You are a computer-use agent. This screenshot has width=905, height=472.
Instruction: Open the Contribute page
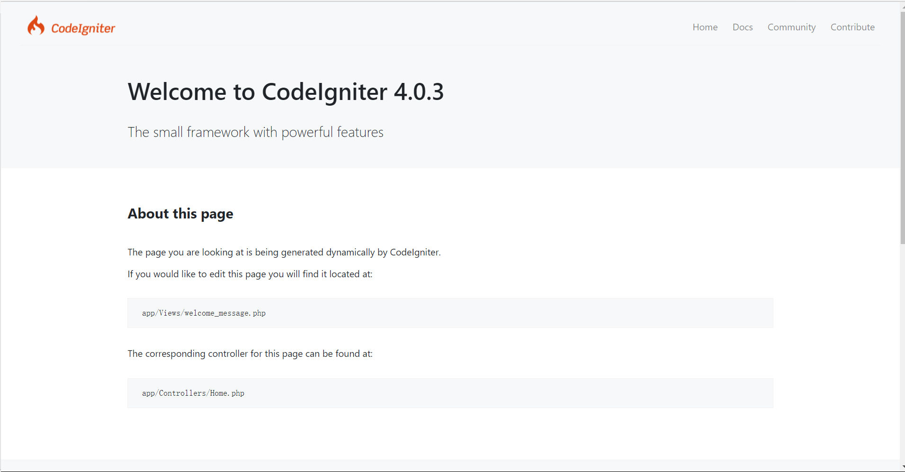pos(852,27)
